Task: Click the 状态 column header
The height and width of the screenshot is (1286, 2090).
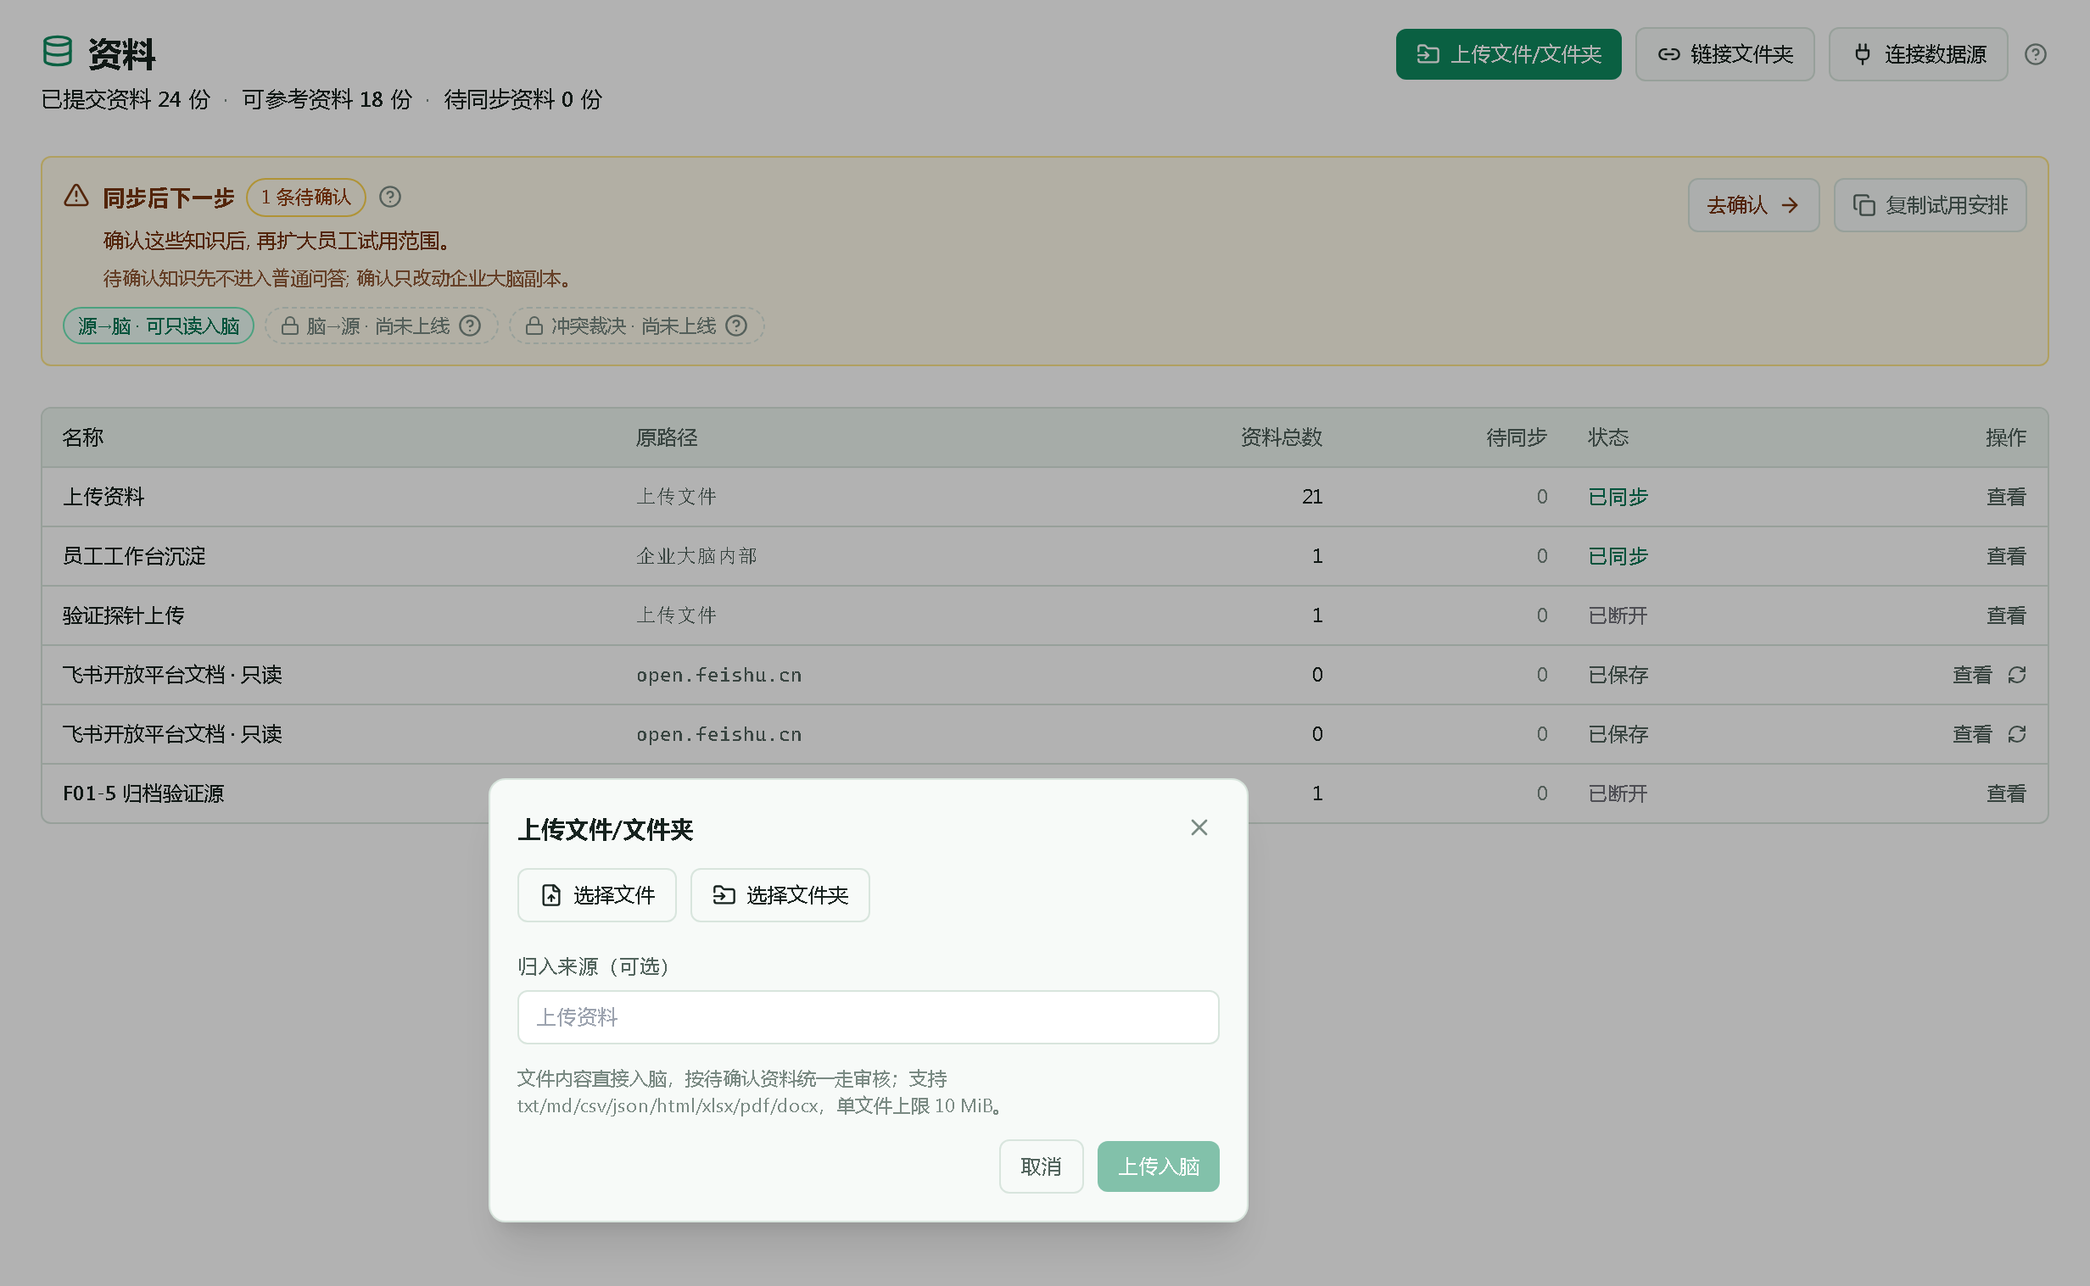Action: (1607, 437)
